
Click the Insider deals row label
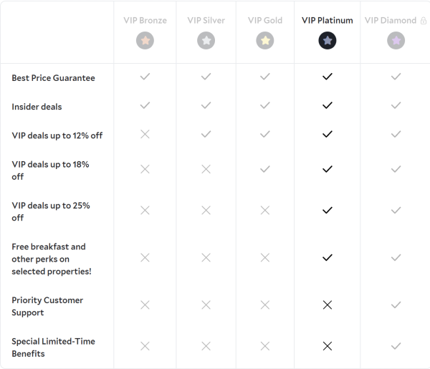[x=37, y=107]
